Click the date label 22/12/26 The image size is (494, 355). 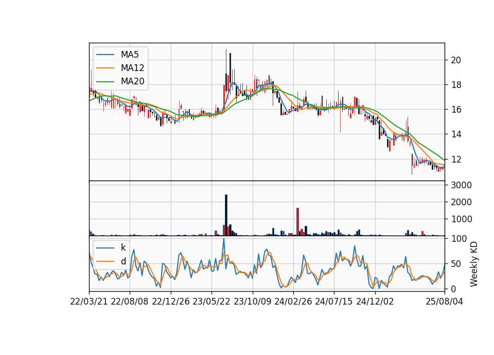pos(170,301)
